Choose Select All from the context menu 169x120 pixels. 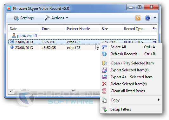coord(131,47)
